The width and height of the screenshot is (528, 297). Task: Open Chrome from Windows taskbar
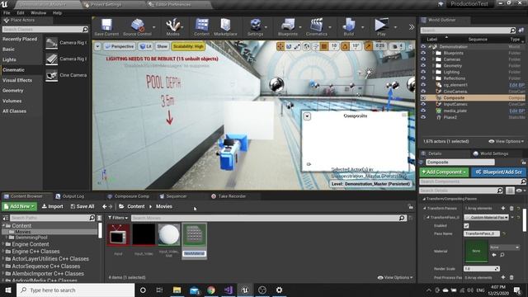[x=211, y=290]
